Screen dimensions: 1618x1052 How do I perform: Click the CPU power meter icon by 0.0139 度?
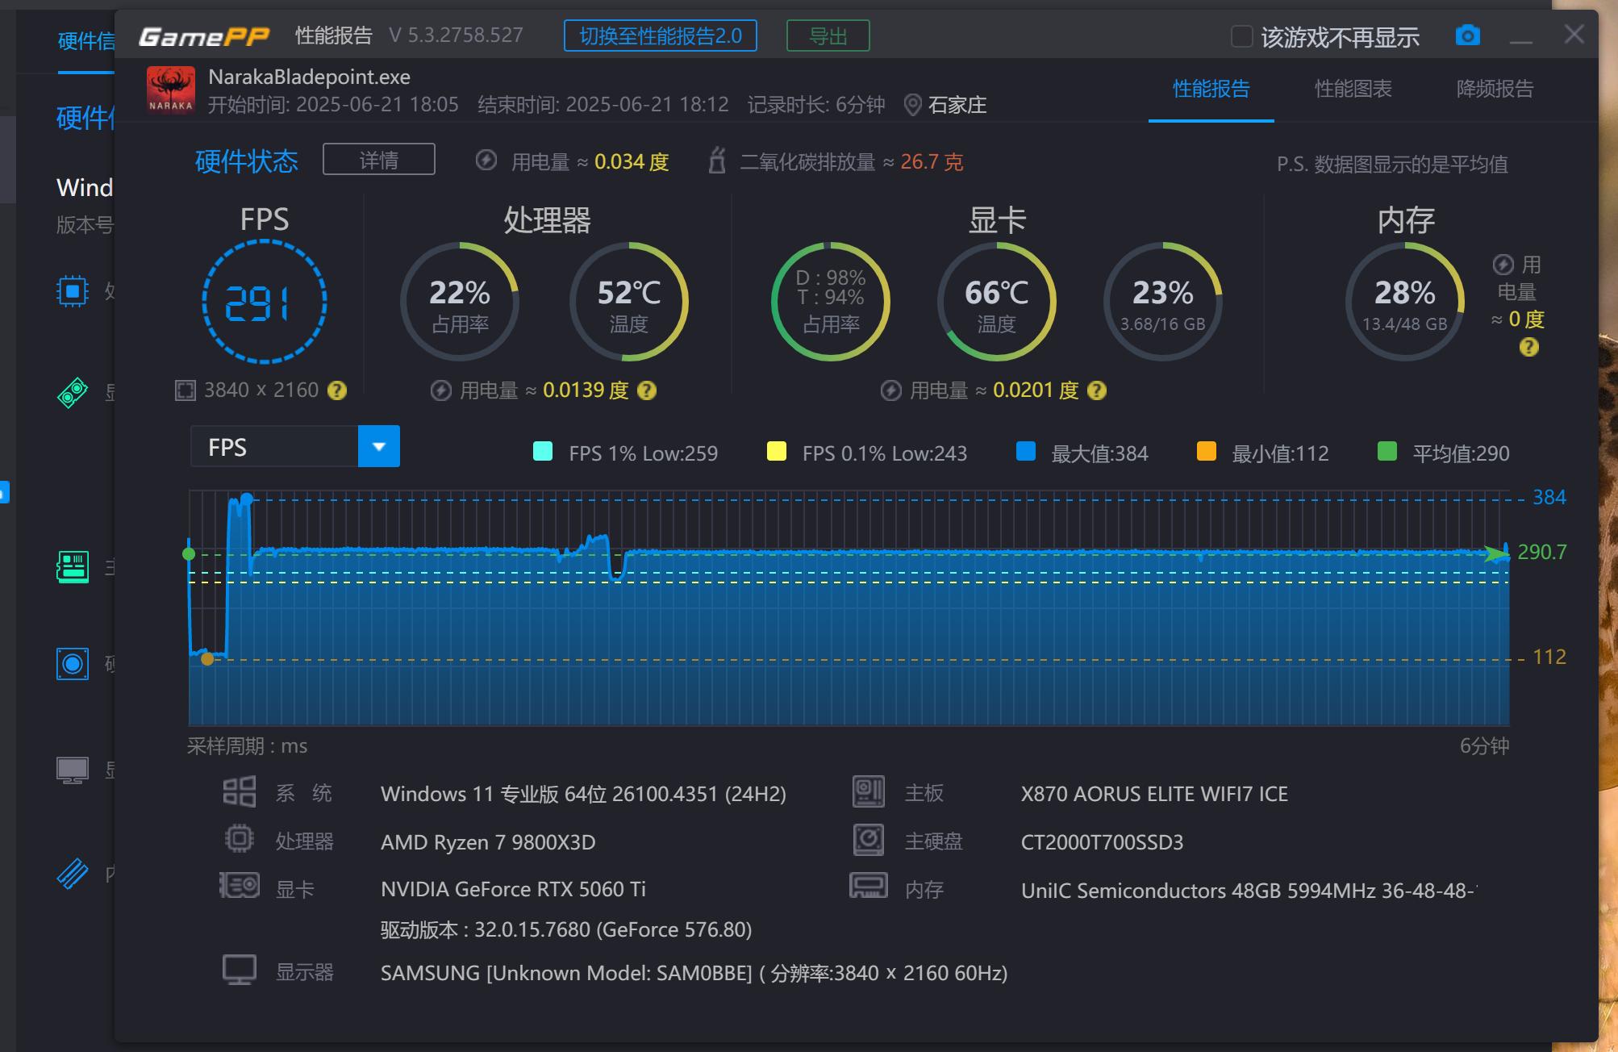point(440,390)
